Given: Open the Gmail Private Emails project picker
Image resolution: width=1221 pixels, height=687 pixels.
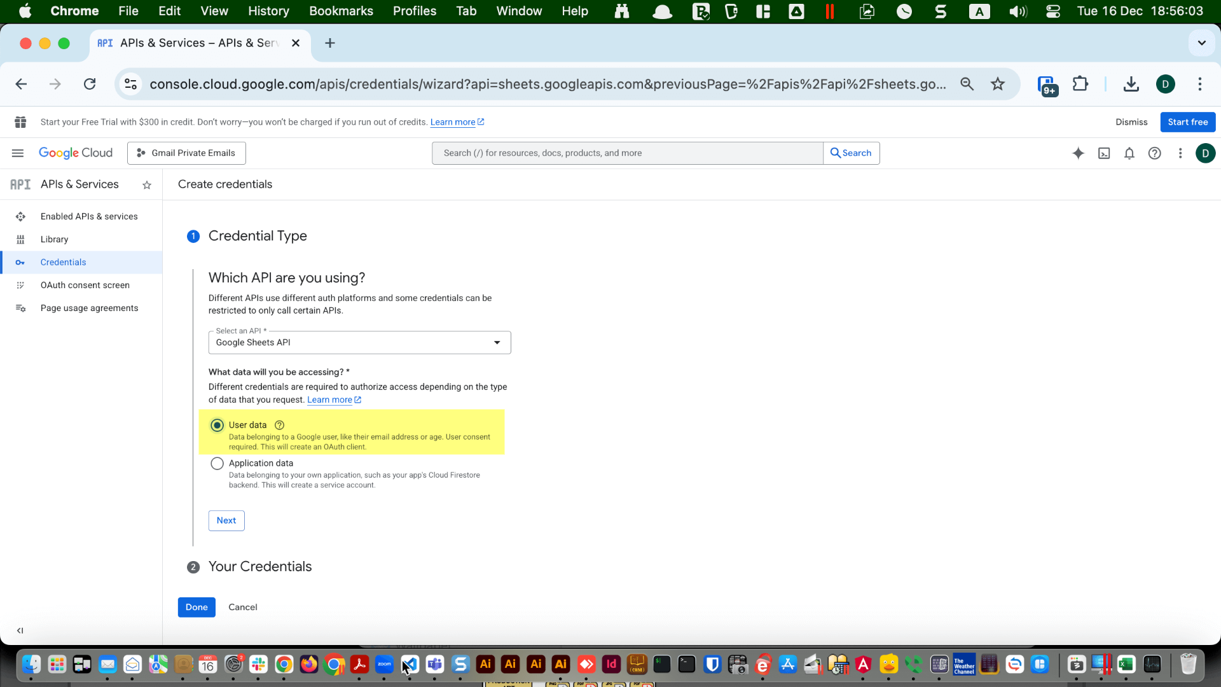Looking at the screenshot, I should [186, 153].
